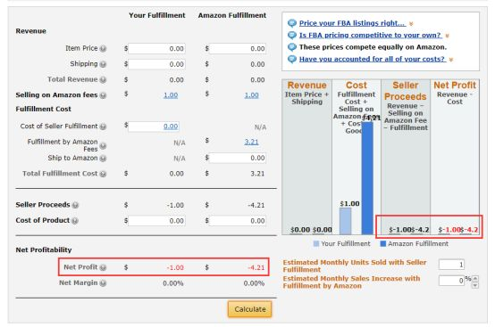Focus Your Fulfillment Cost of Product field
The width and height of the screenshot is (495, 327).
coord(157,221)
